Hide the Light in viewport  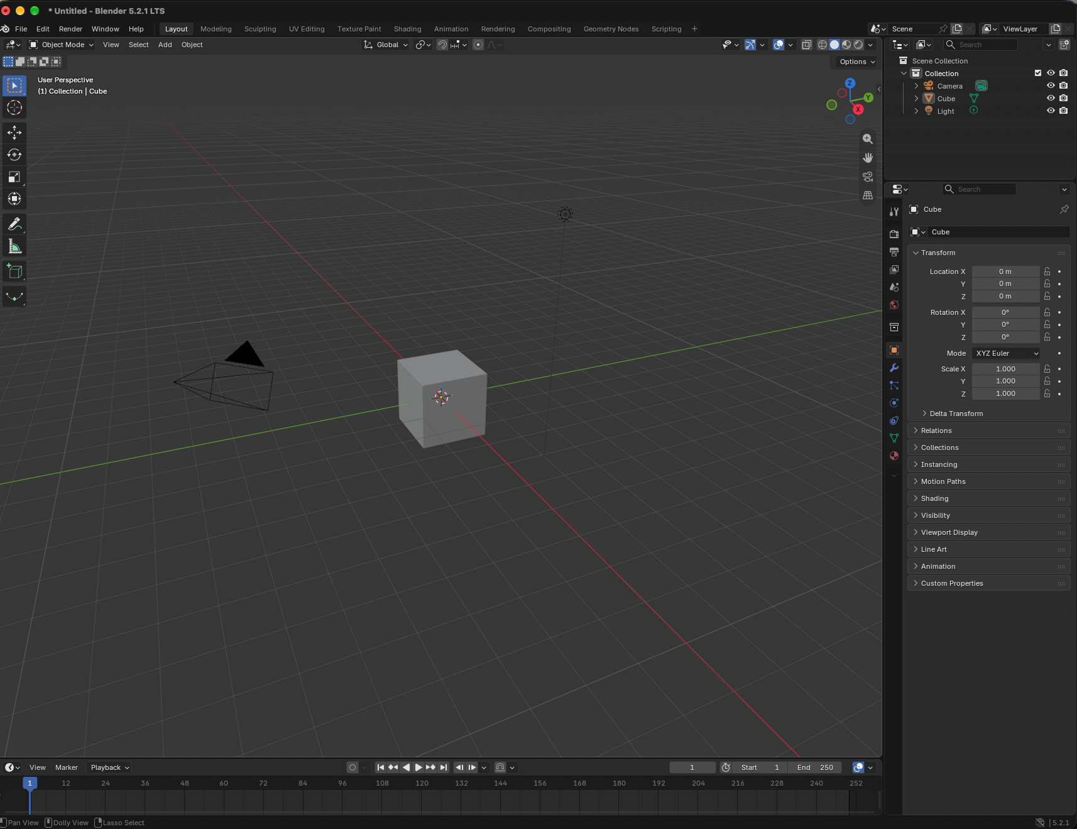1051,111
